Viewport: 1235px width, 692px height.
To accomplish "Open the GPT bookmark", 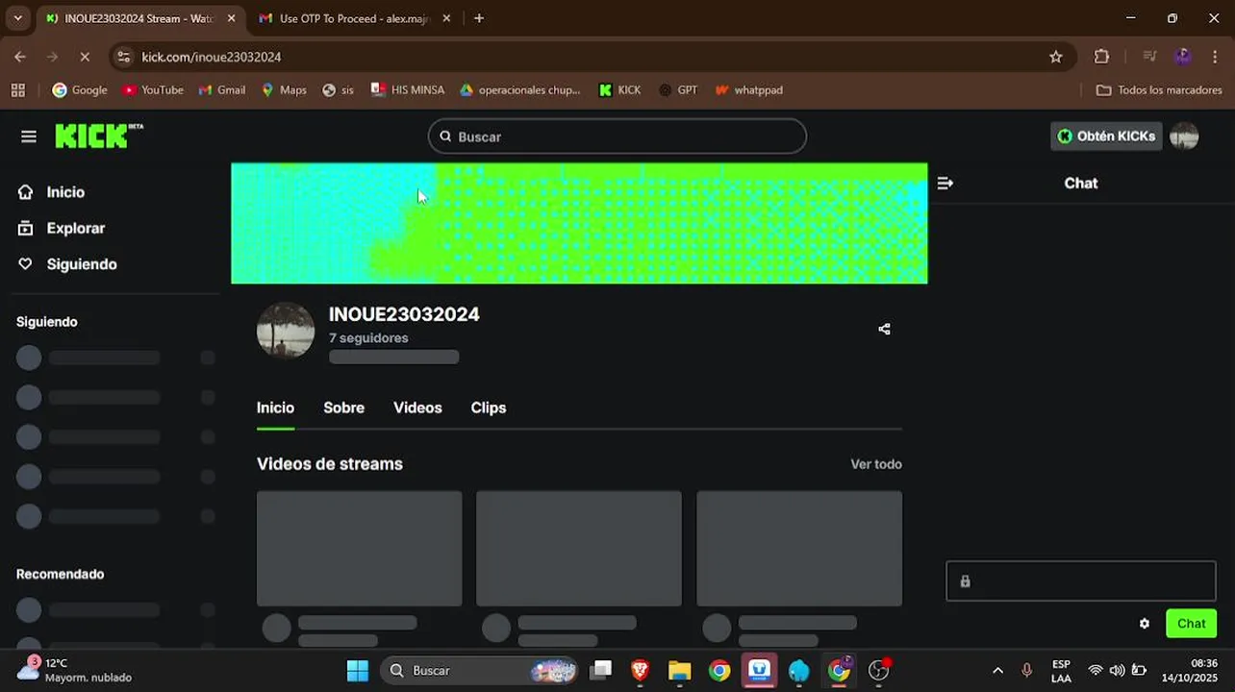I will click(x=678, y=90).
